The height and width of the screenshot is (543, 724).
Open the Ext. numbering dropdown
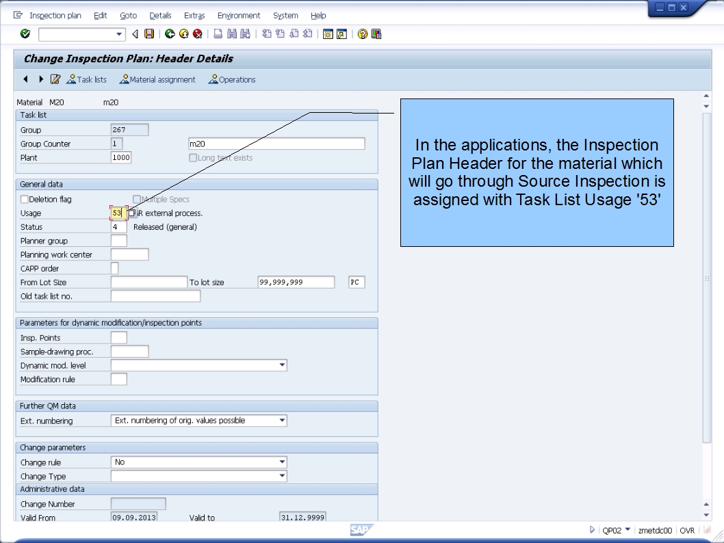(282, 421)
